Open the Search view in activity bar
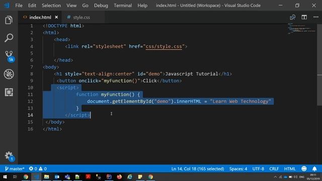 [9, 38]
